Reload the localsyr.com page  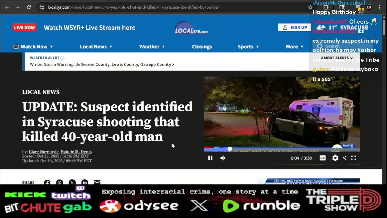[x=29, y=7]
